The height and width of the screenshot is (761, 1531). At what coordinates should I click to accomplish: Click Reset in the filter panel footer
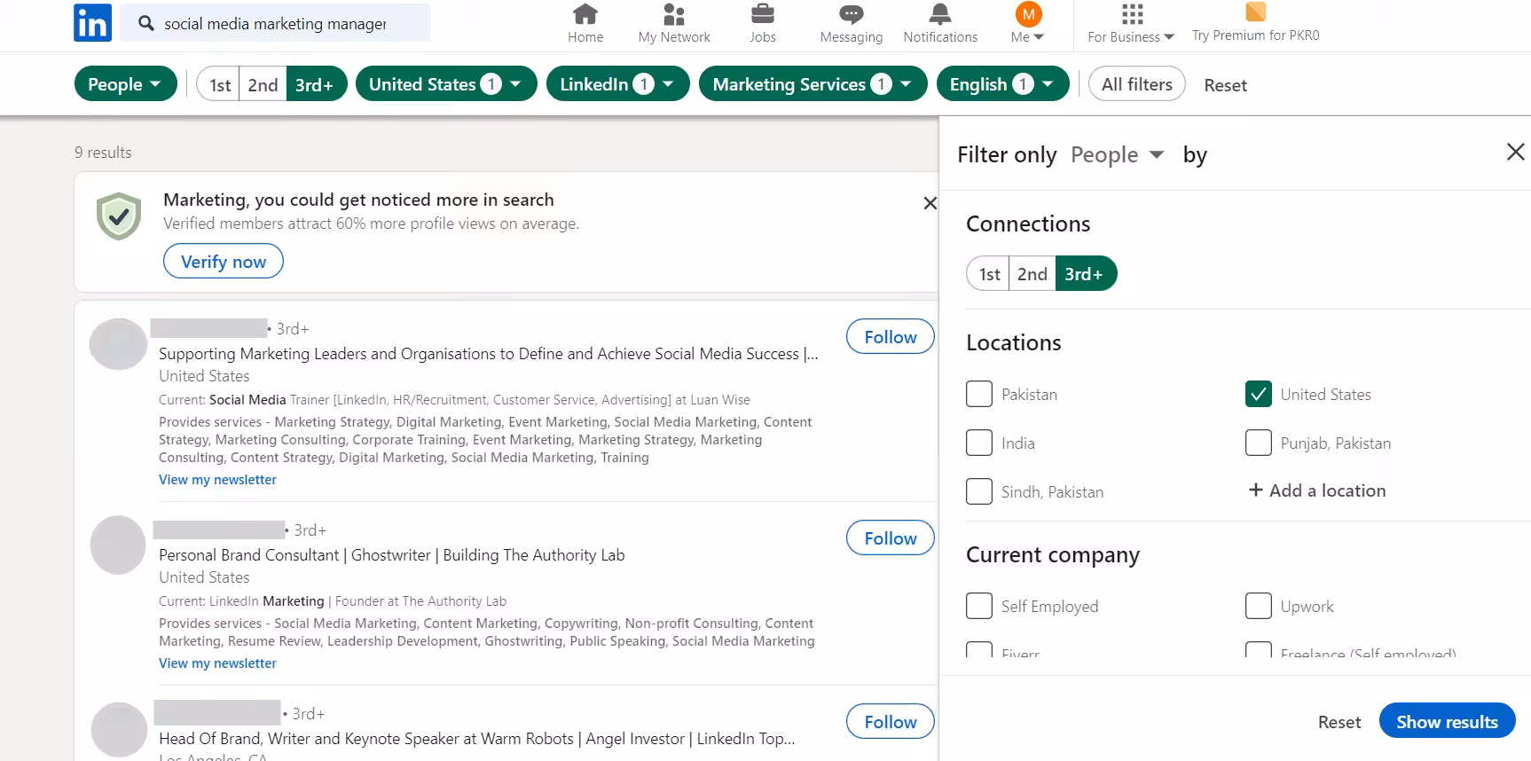1339,722
